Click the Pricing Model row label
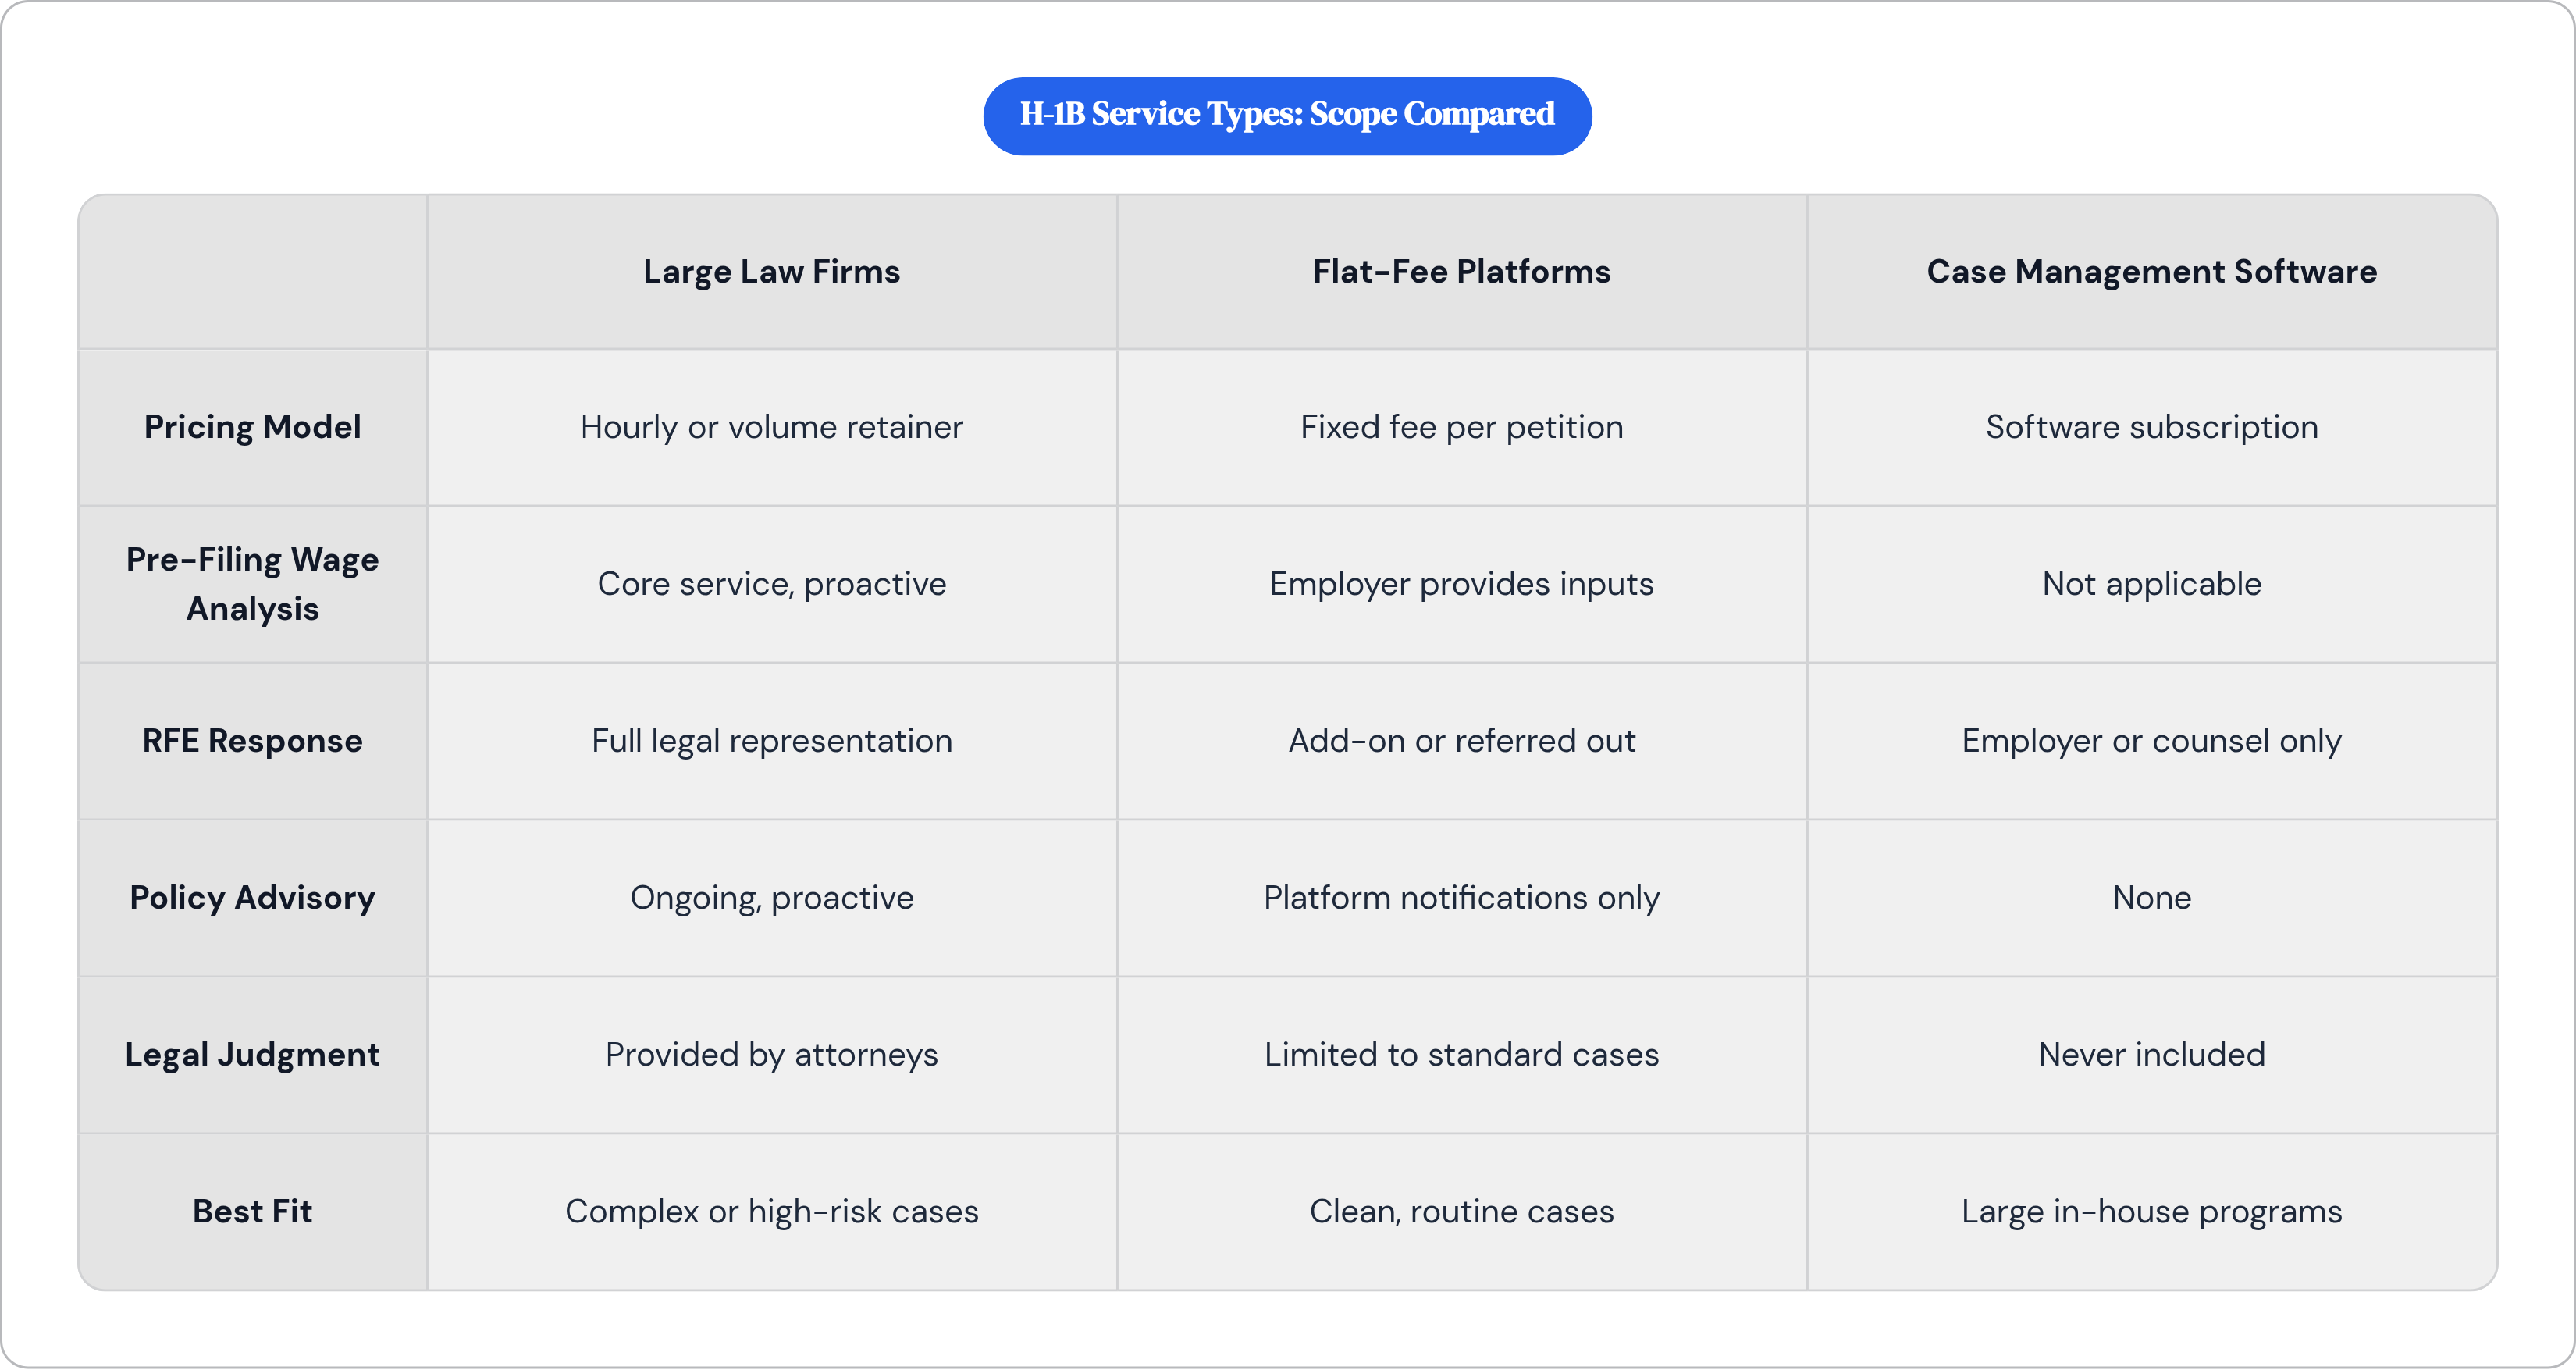The image size is (2576, 1370). tap(253, 427)
